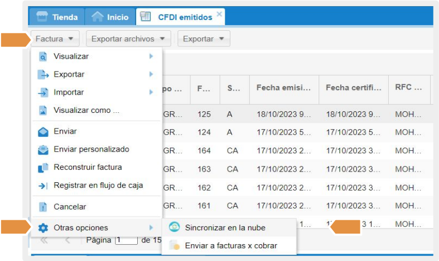The image size is (439, 261).
Task: Click the Visualizar magnifier icon
Action: [x=43, y=56]
